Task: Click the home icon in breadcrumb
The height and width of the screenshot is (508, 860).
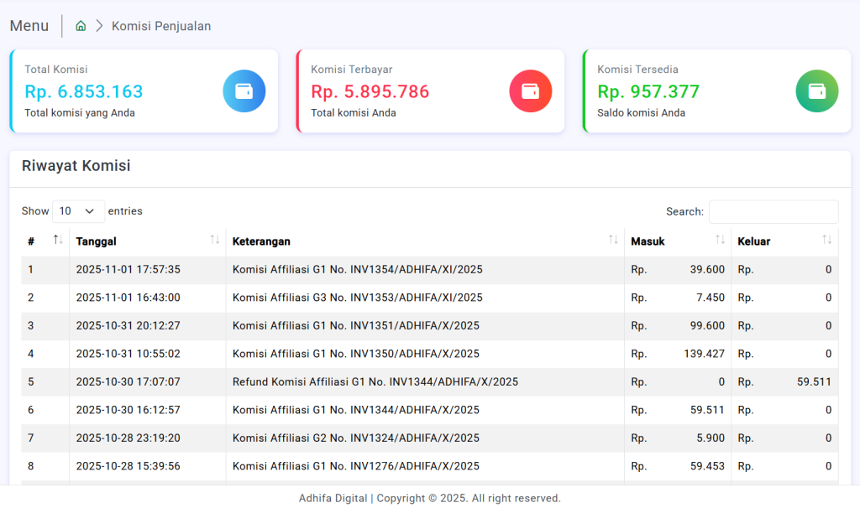Action: point(81,26)
